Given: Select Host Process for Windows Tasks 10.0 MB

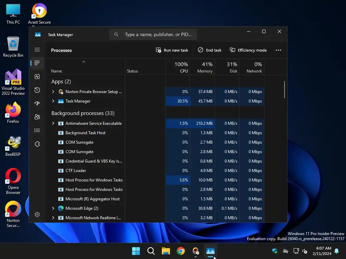Looking at the screenshot, I should coord(155,180).
